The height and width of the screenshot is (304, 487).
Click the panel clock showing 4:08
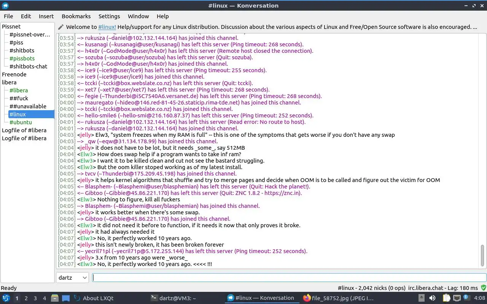[x=479, y=298]
